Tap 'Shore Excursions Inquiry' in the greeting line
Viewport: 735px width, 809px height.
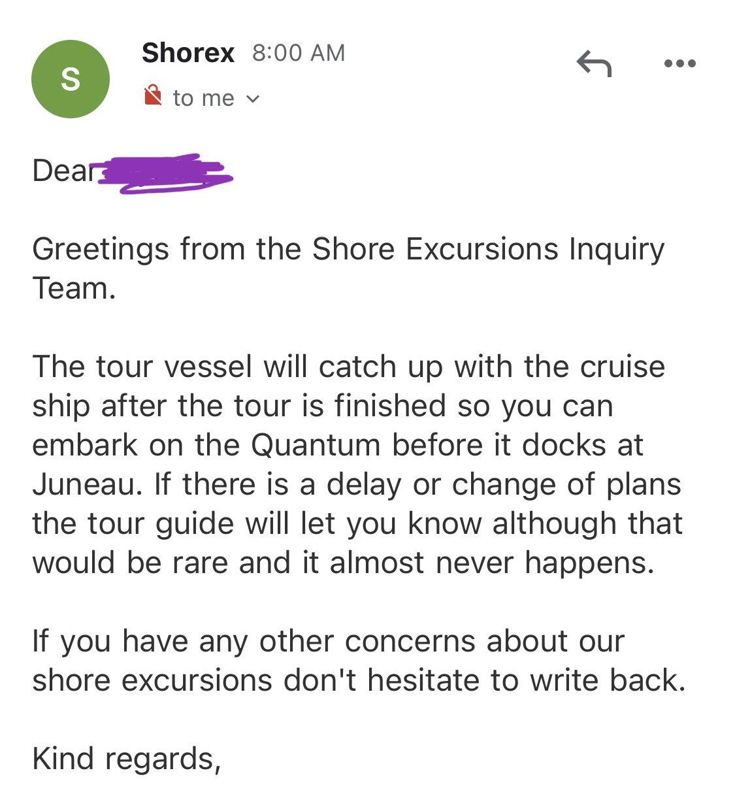(488, 249)
